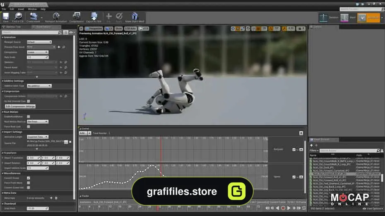Toggle the details property matrix grid icon
The width and height of the screenshot is (385, 216).
65,32
